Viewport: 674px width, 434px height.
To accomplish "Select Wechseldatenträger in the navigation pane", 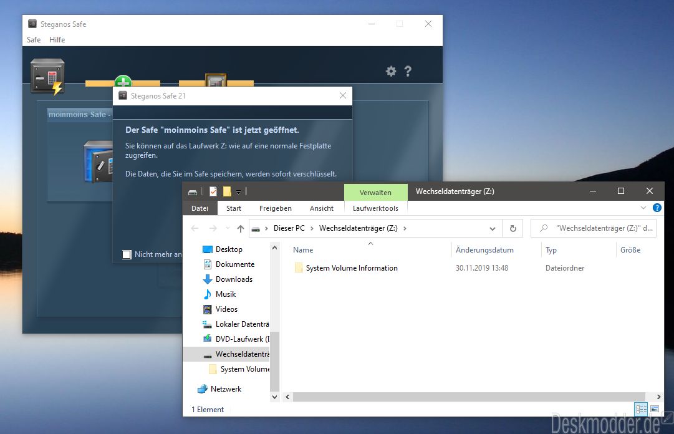I will point(227,354).
